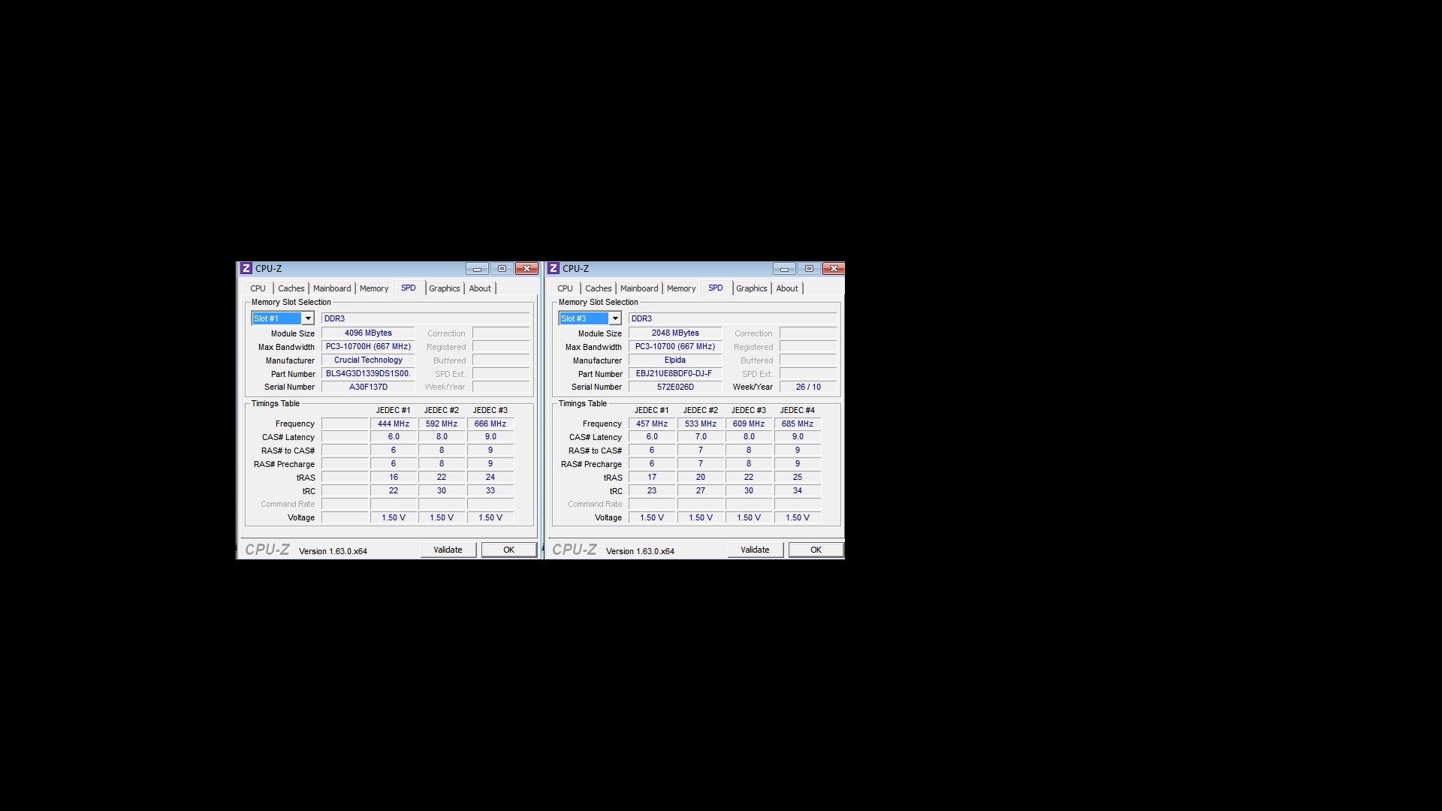Select Caches tab in left window
The width and height of the screenshot is (1442, 811).
291,288
